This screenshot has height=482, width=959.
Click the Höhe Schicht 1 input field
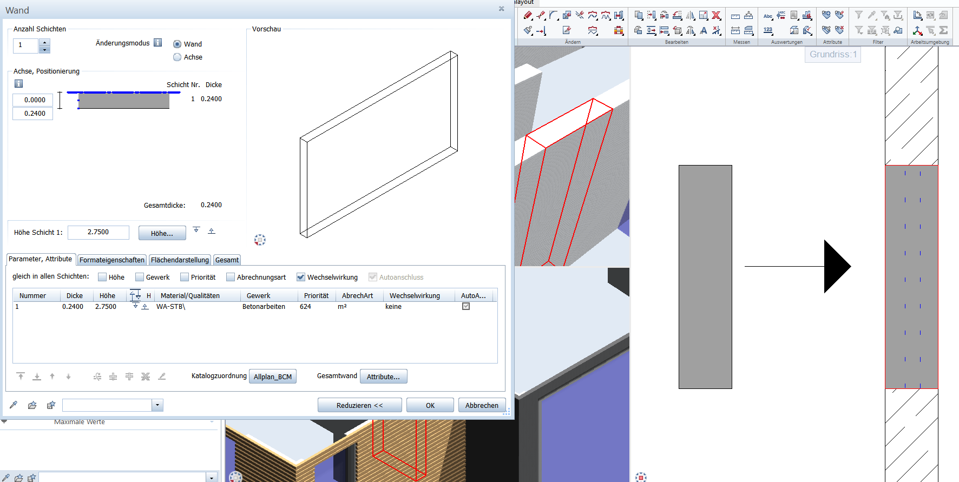(98, 232)
